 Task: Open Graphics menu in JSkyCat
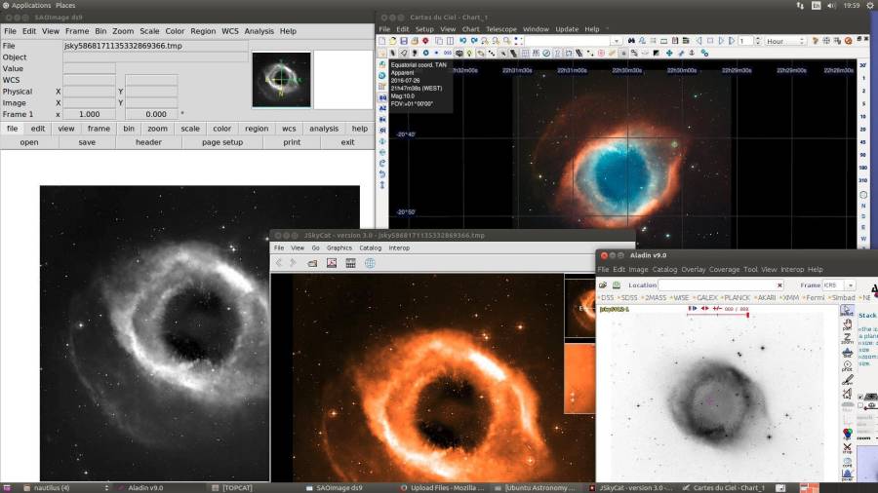(339, 247)
